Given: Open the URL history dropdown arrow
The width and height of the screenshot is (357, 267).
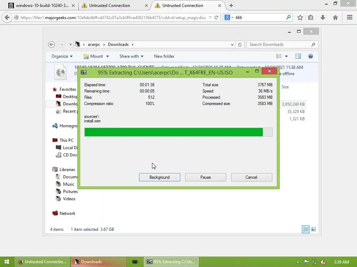Looking at the screenshot, I should (210, 17).
